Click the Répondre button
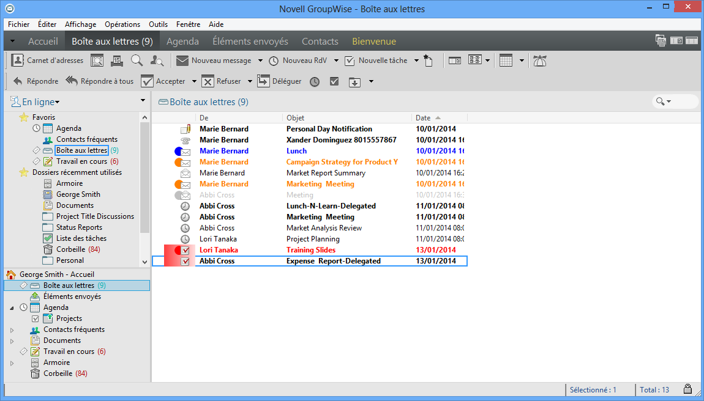 coord(36,82)
